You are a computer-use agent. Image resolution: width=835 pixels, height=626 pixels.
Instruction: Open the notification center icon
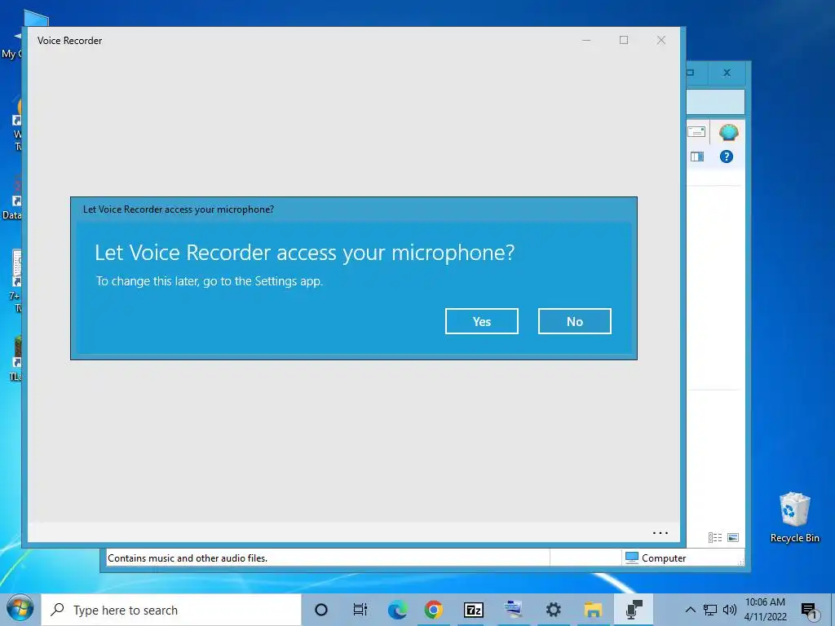809,610
